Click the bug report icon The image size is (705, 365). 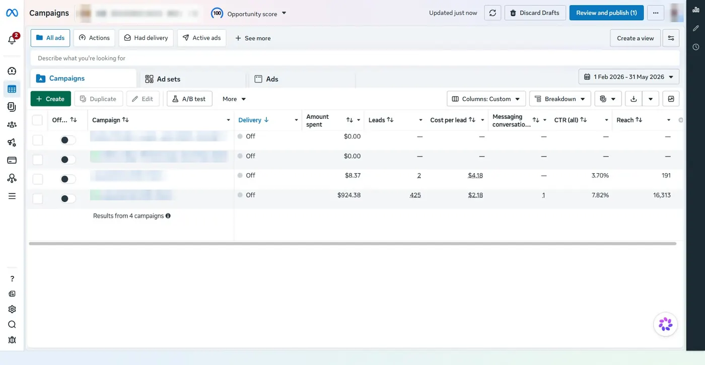tap(12, 340)
